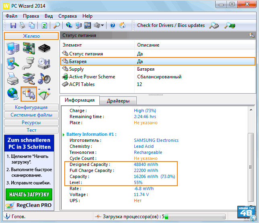259x223 pixels.
Task: Click the magnifier Search toolbar icon
Action: tap(56, 25)
